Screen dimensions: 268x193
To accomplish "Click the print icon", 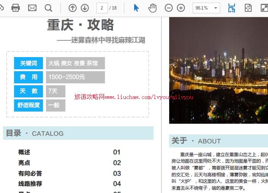I will pyautogui.click(x=16, y=8).
